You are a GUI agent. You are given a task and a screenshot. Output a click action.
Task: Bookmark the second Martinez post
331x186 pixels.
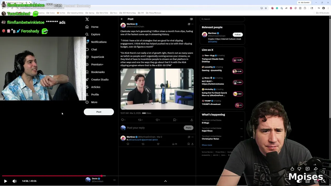(x=189, y=144)
